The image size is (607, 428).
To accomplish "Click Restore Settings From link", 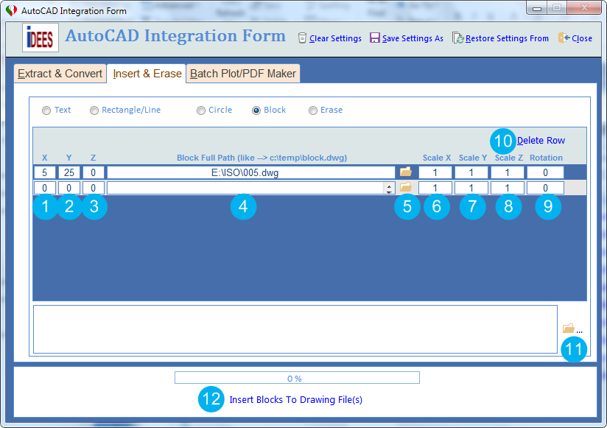I will click(507, 38).
